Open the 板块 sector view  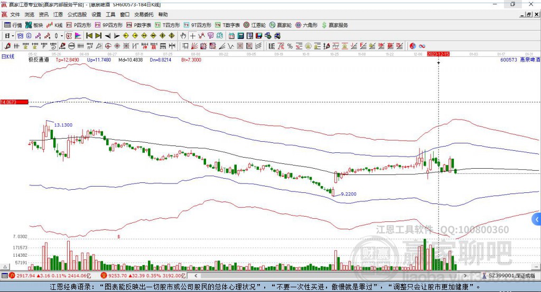[34, 25]
